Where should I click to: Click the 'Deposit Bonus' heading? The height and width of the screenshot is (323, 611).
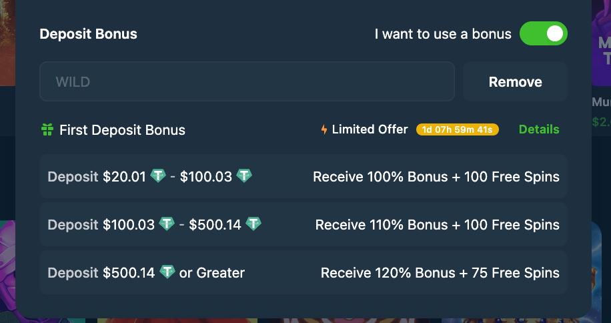[88, 34]
